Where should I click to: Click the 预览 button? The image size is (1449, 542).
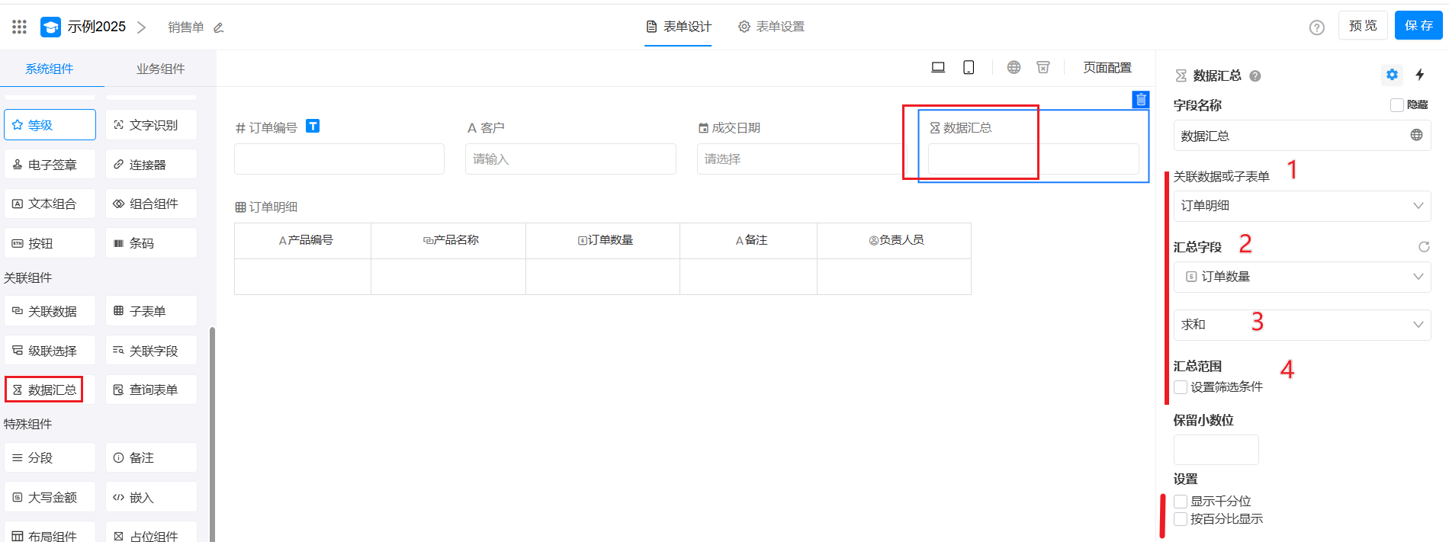(x=1362, y=26)
